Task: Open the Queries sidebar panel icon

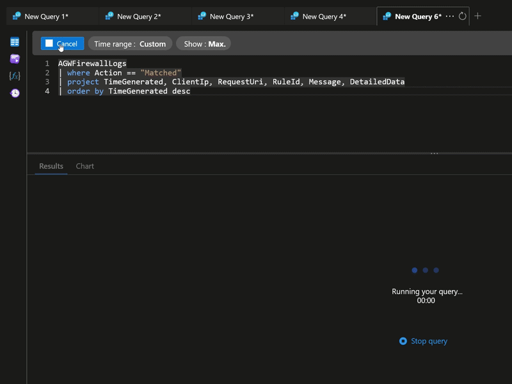Action: point(15,59)
